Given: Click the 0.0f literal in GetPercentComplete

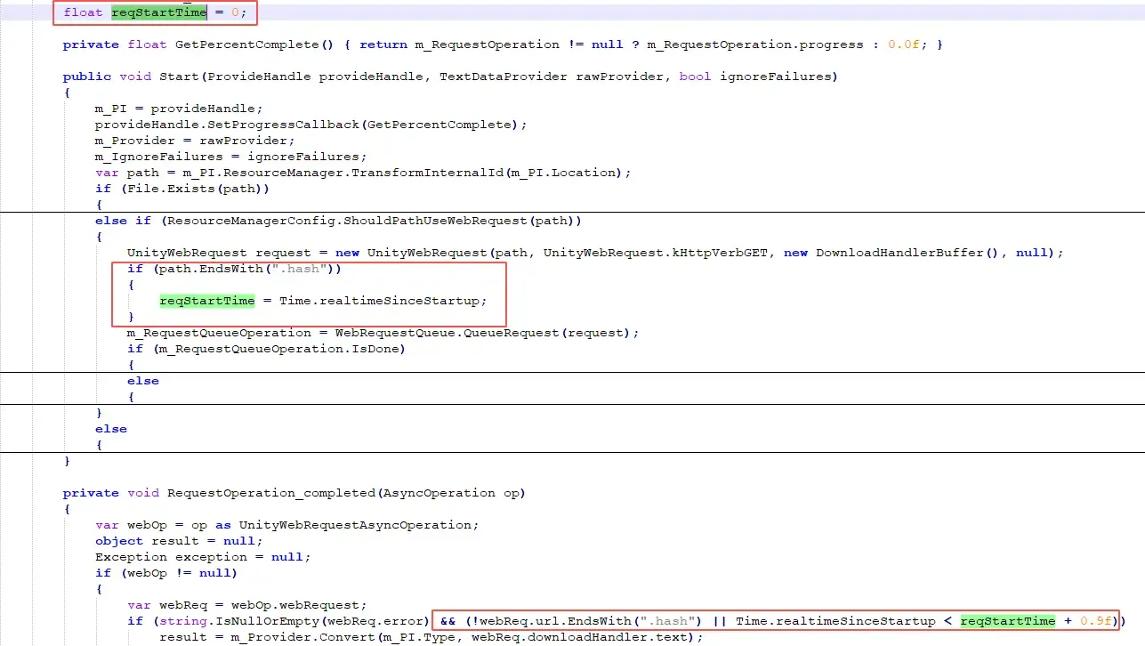Looking at the screenshot, I should click(906, 44).
